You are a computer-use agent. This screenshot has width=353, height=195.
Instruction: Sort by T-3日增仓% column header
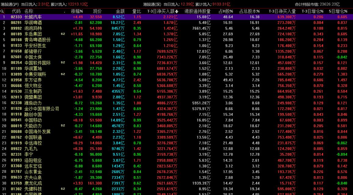click(312, 11)
